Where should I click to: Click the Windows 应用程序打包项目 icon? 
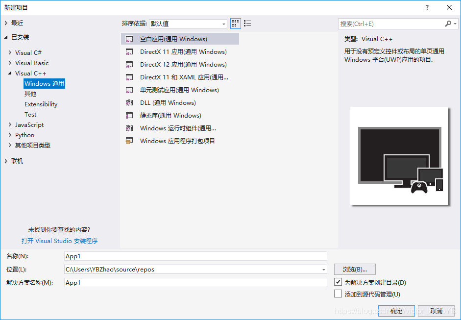(129, 141)
